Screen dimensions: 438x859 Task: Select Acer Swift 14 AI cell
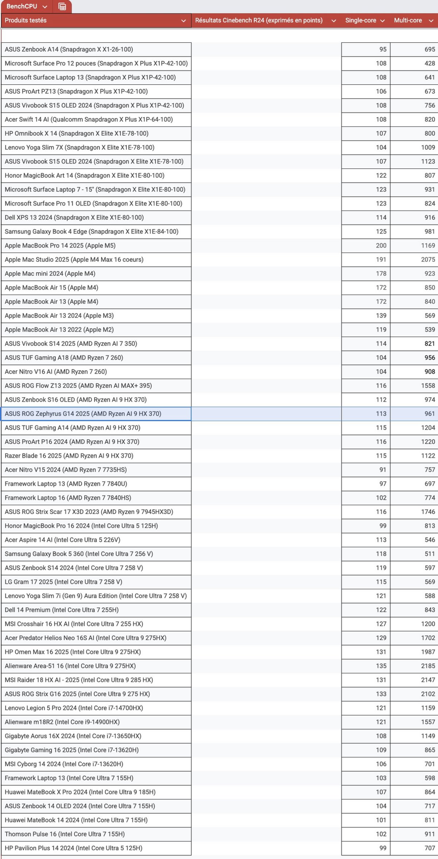point(96,119)
